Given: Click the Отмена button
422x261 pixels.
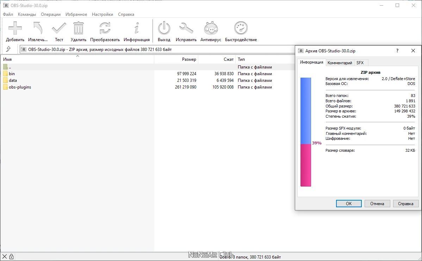Looking at the screenshot, I should click(377, 203).
